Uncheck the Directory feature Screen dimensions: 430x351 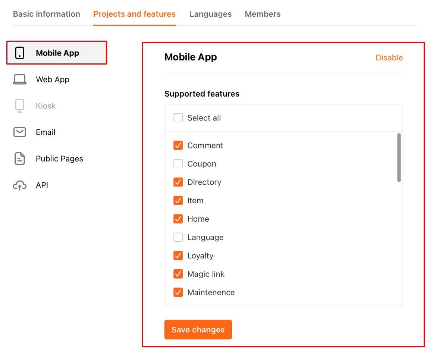coord(178,182)
